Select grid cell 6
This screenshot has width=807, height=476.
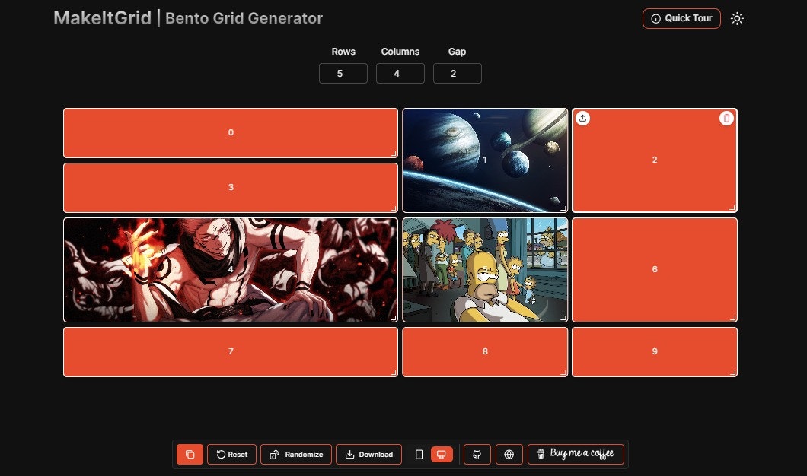click(655, 270)
